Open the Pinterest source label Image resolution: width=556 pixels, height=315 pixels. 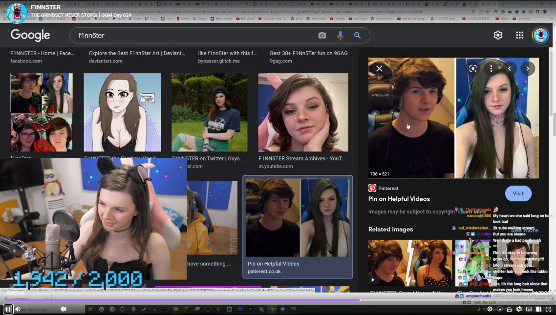click(384, 188)
